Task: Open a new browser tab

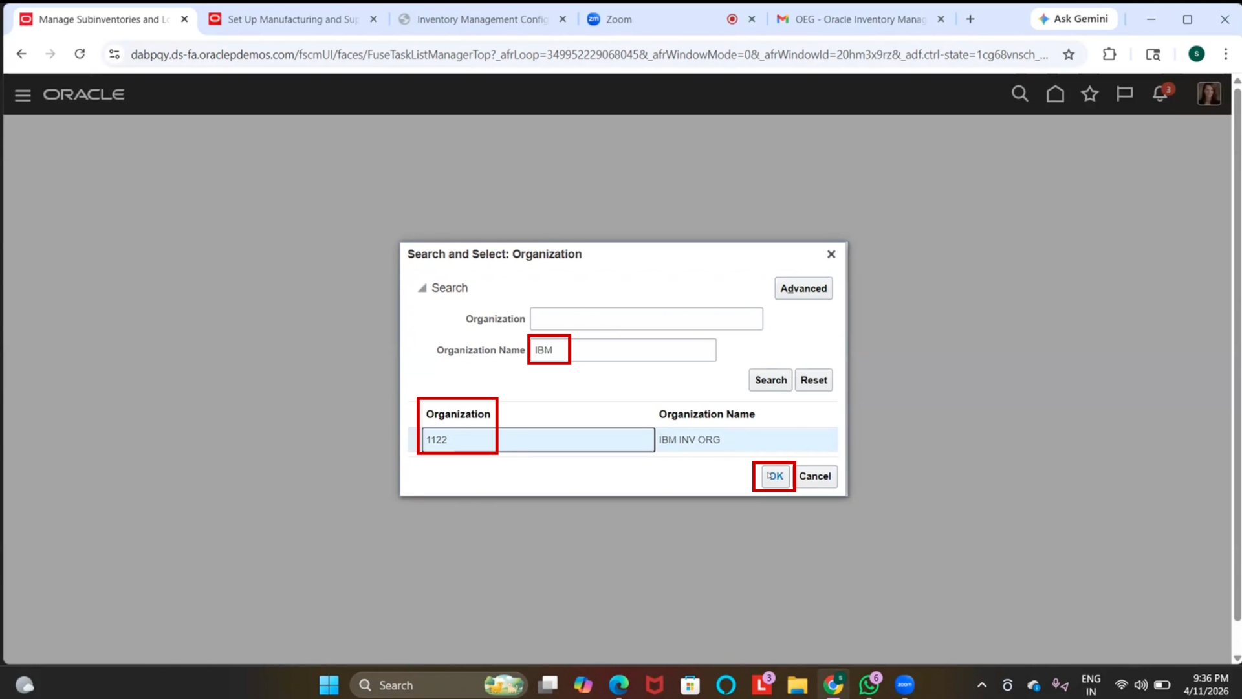Action: (970, 19)
